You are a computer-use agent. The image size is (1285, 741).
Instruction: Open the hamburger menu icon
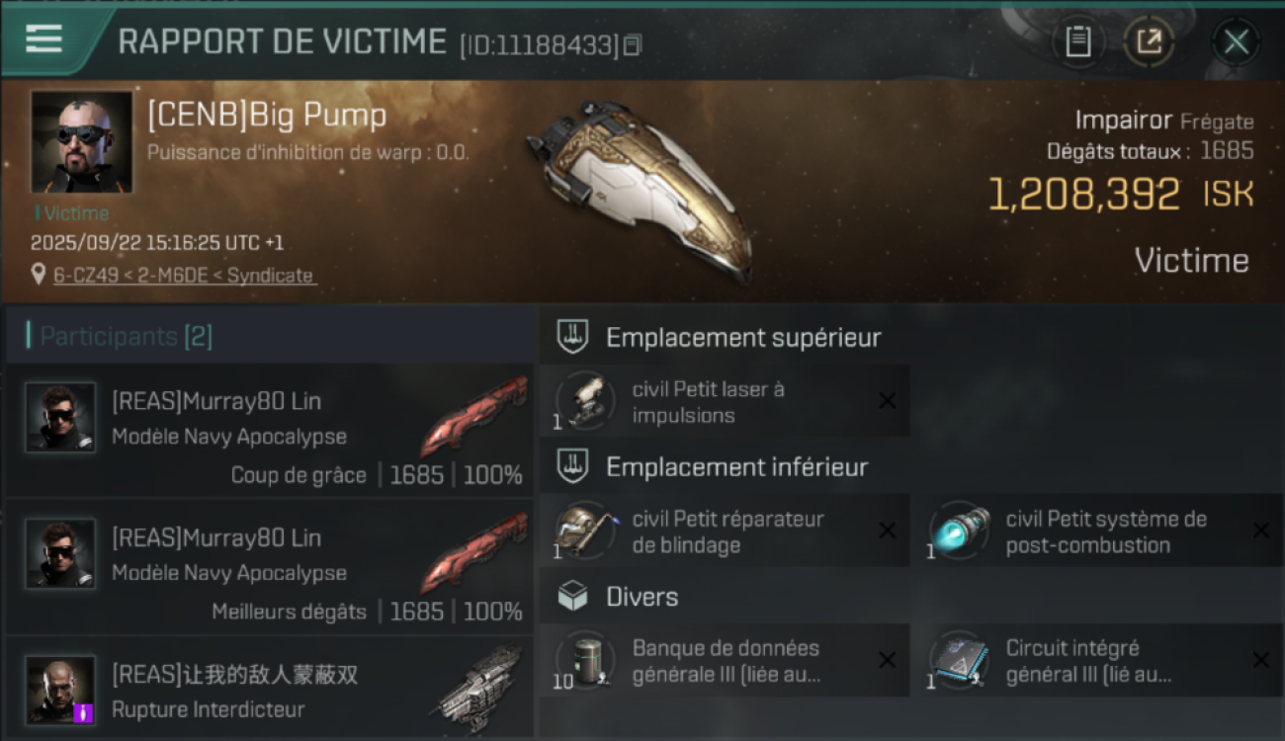coord(43,40)
